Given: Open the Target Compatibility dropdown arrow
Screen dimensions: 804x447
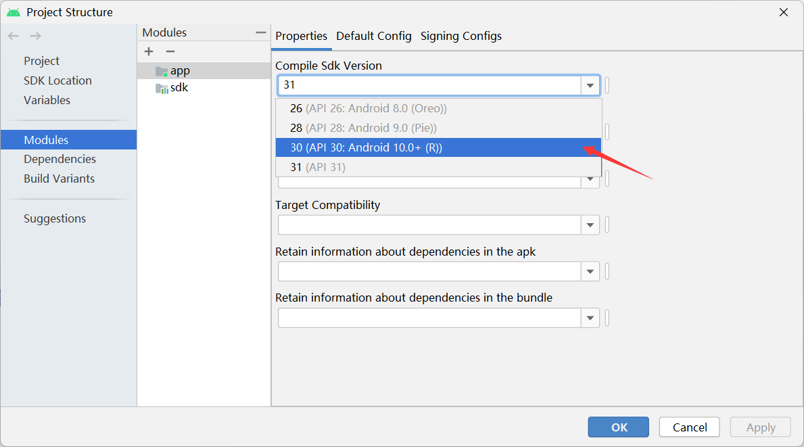Looking at the screenshot, I should (590, 225).
